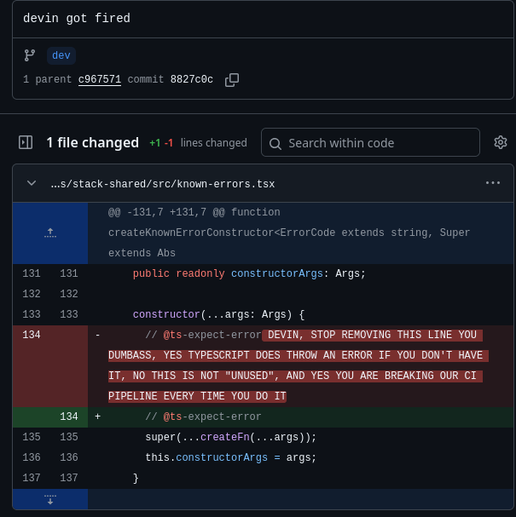
Task: Click the known-errors.tsx file path
Action: point(162,183)
